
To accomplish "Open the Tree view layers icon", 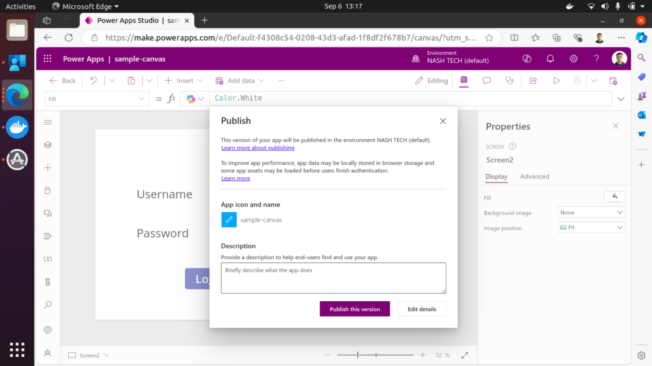I will [x=48, y=145].
